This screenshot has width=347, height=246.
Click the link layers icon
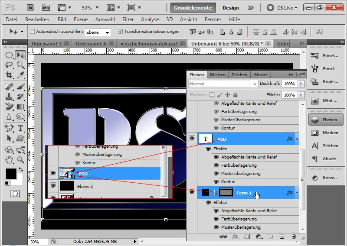pyautogui.click(x=223, y=236)
